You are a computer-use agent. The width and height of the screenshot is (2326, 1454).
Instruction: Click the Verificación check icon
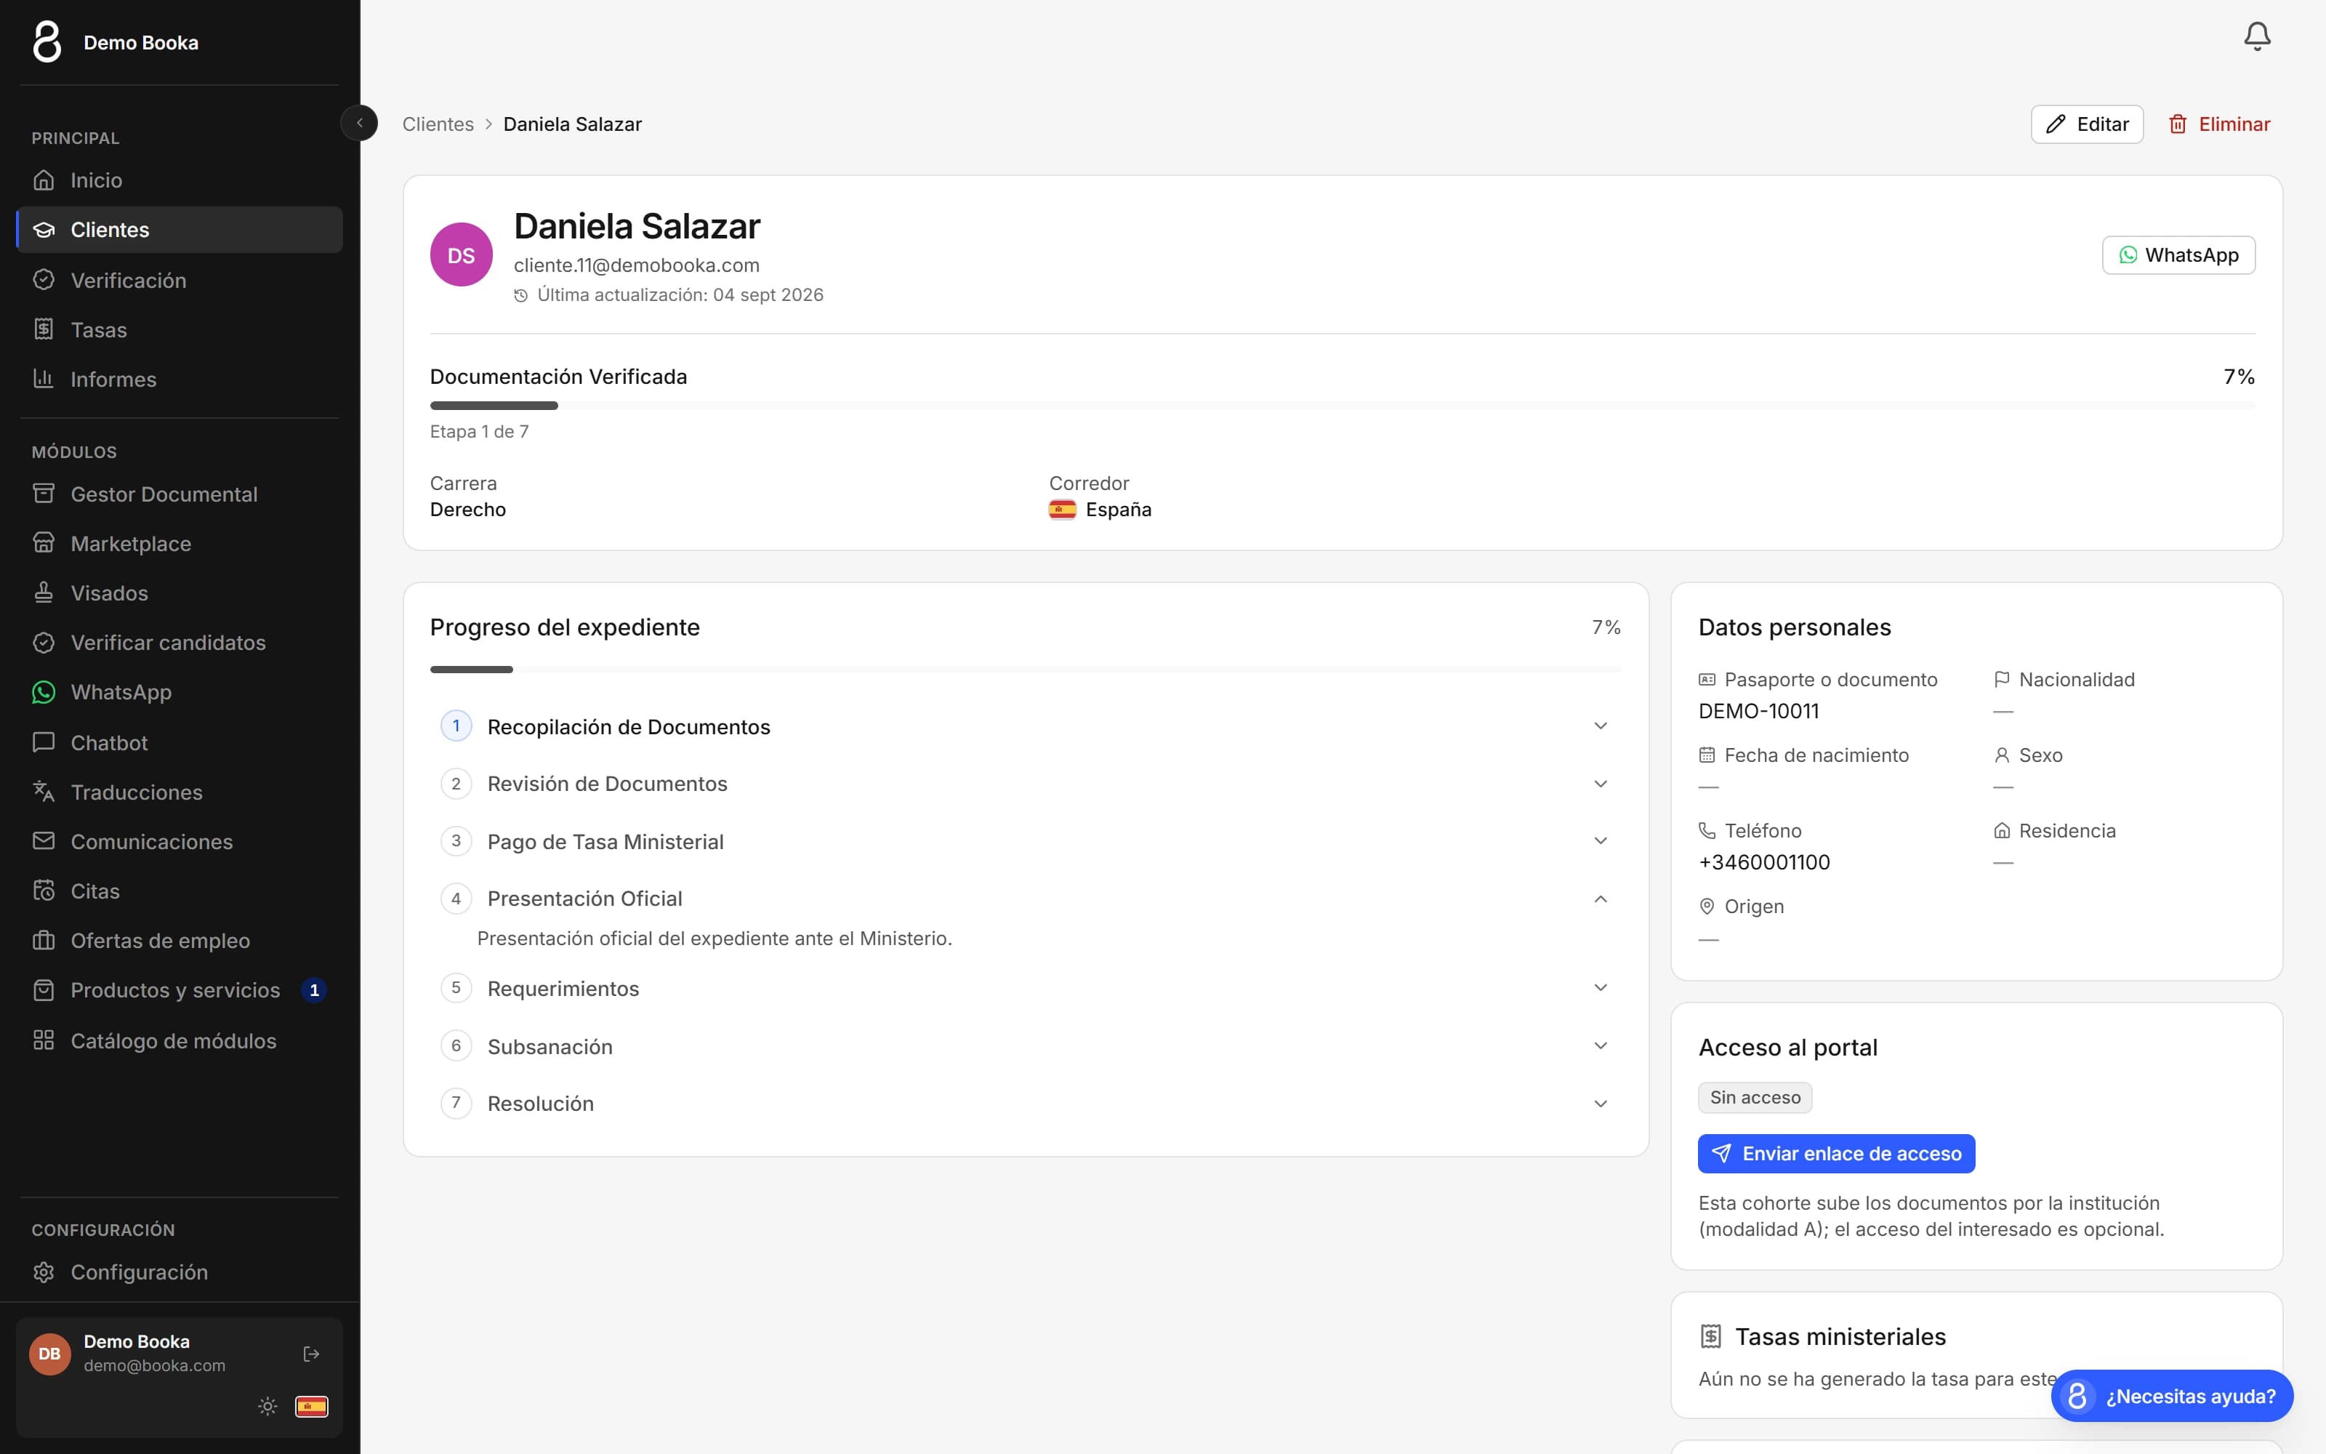click(x=44, y=280)
